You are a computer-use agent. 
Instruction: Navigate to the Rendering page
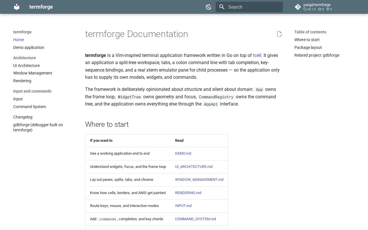[x=22, y=81]
